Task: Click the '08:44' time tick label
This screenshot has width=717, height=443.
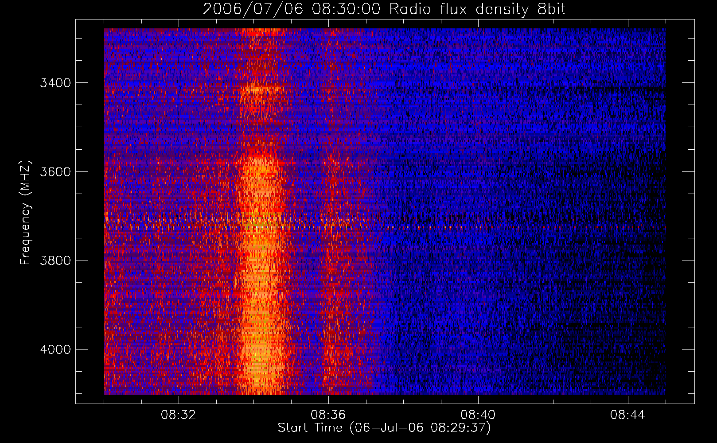Action: [628, 415]
